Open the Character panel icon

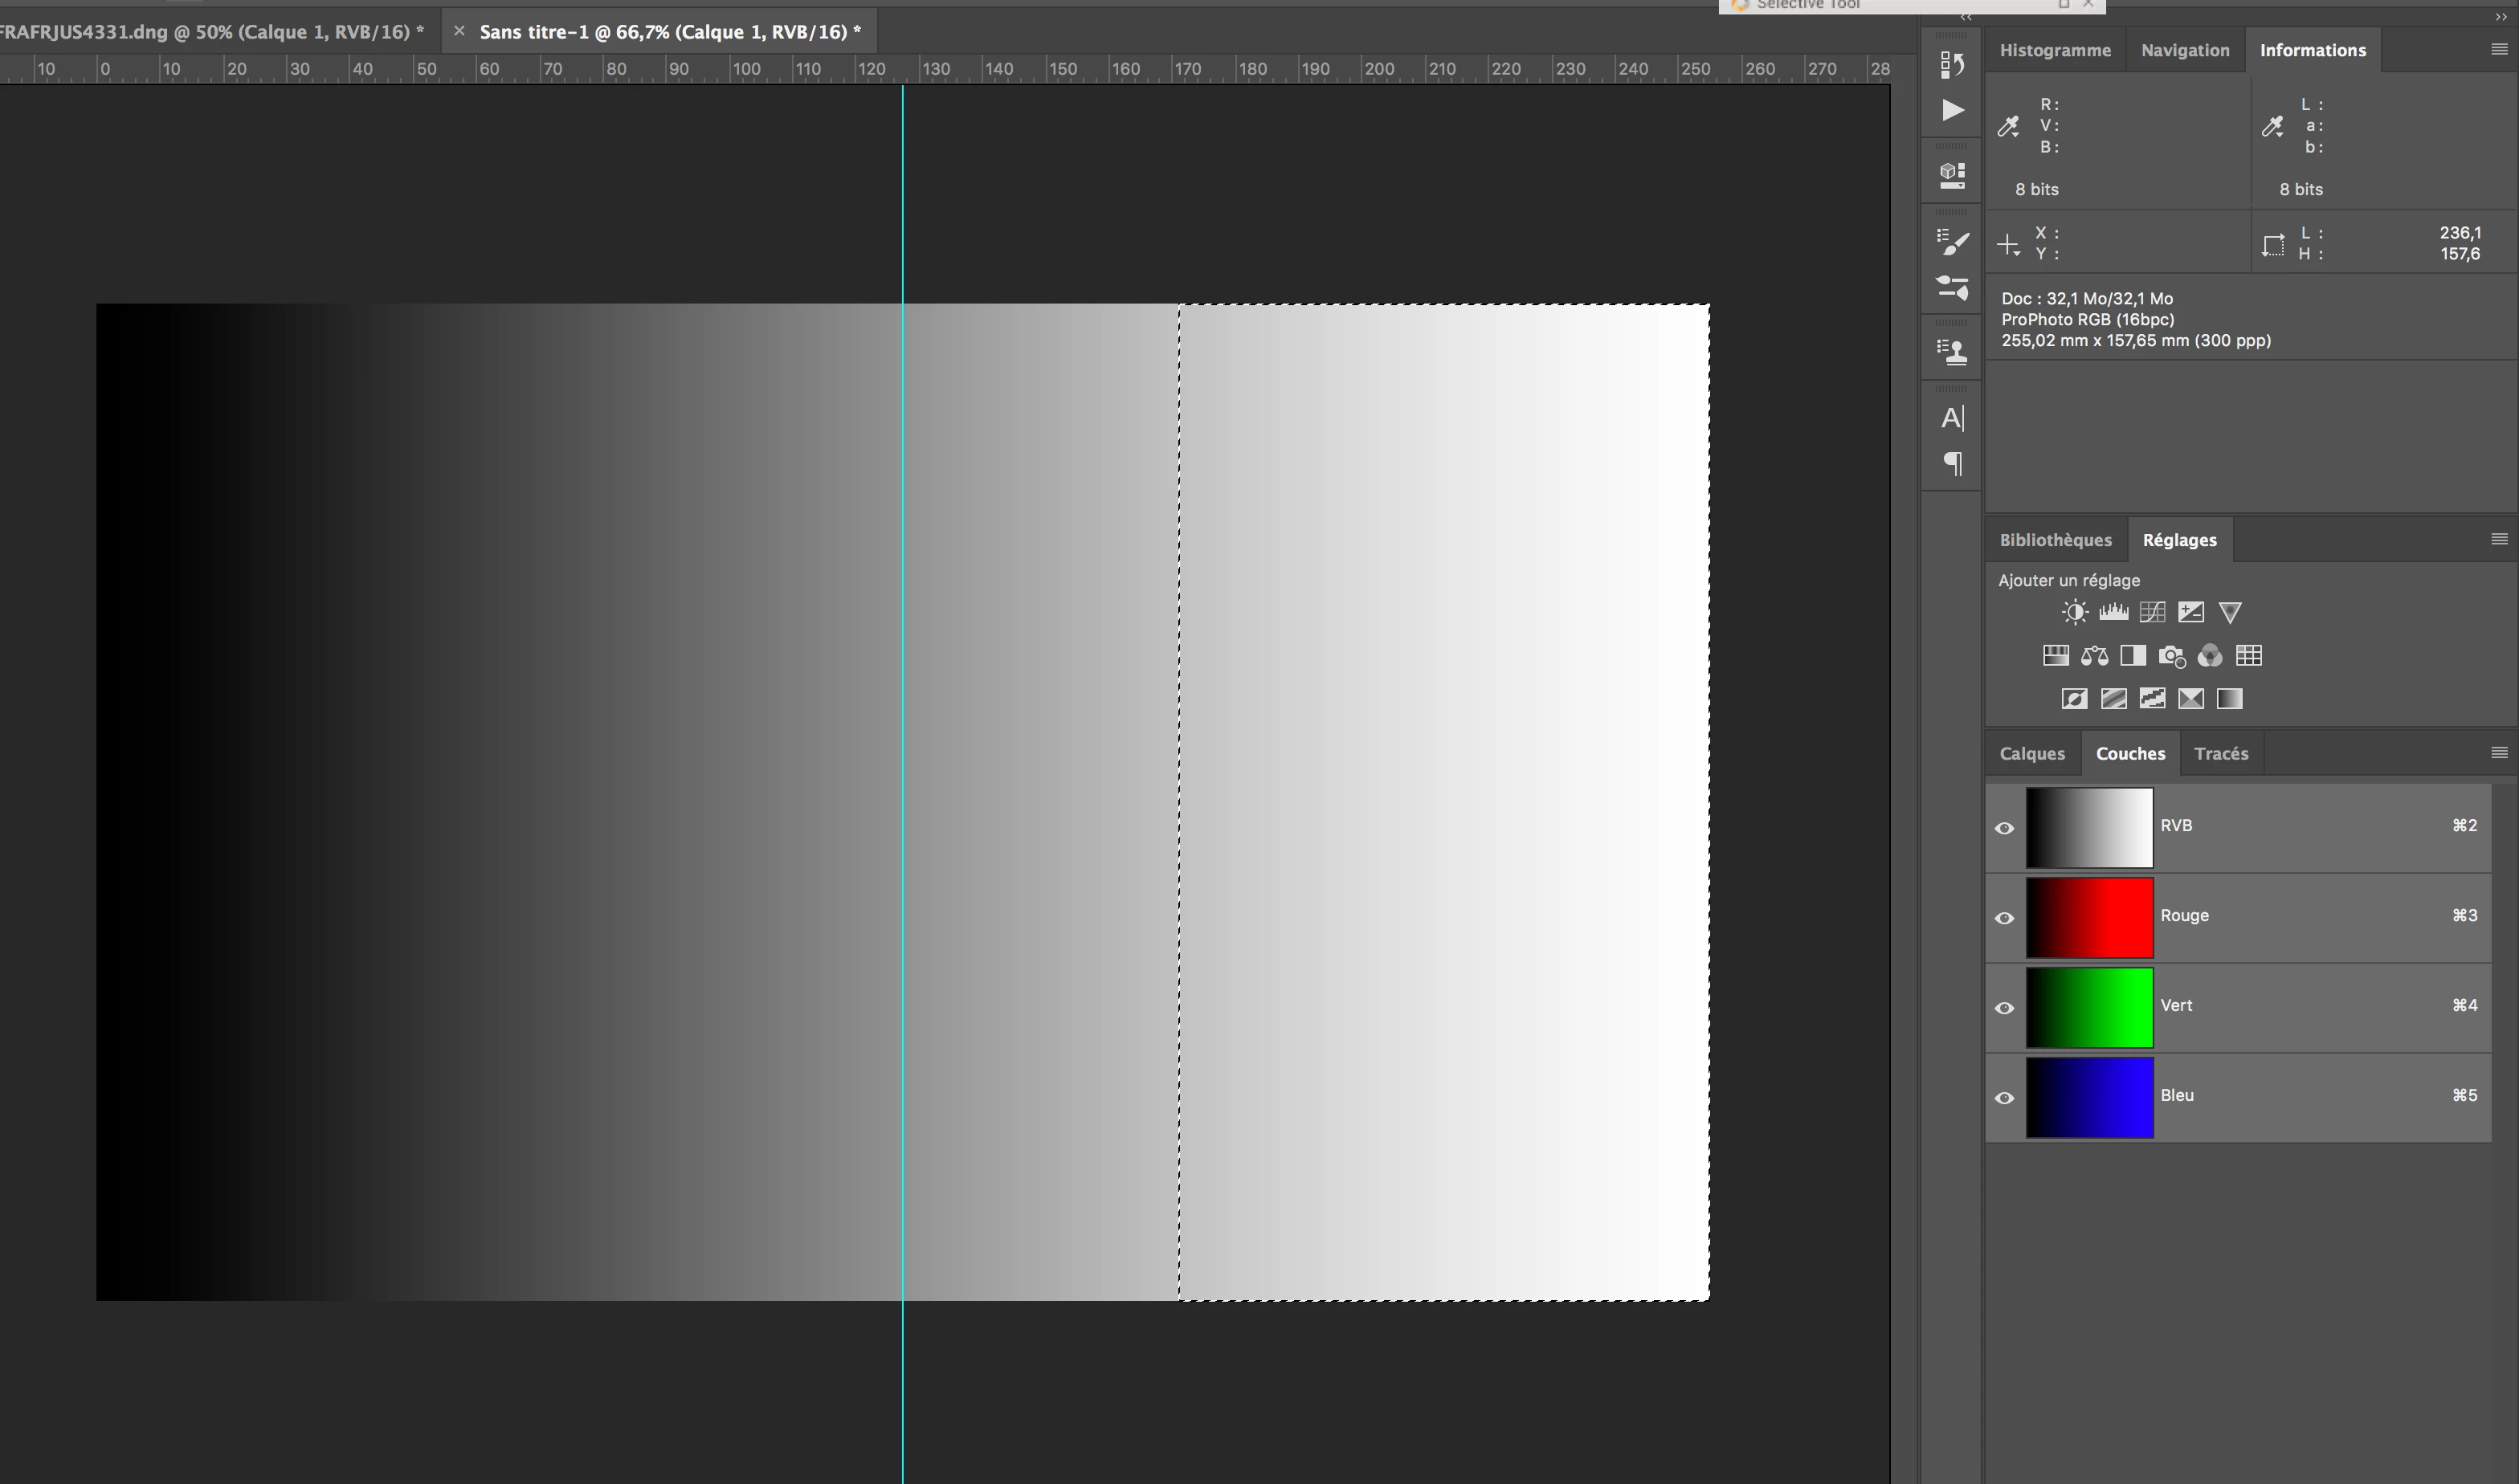1952,418
